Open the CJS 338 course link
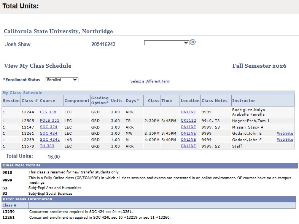Image resolution: width=299 pixels, height=224 pixels. coord(48,112)
